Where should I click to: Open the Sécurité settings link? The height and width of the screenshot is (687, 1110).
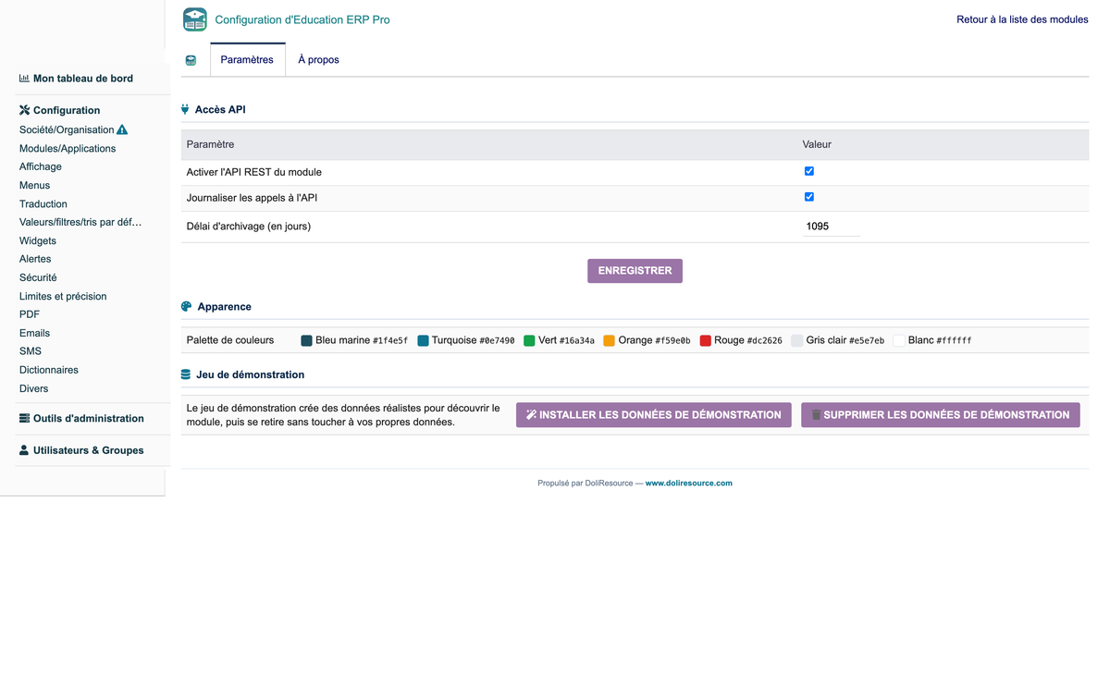tap(38, 277)
